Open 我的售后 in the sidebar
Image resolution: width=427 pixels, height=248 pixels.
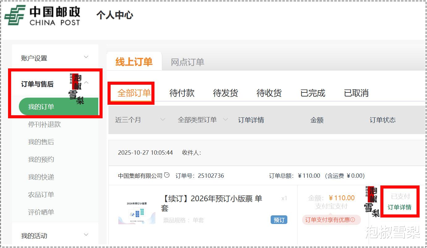pyautogui.click(x=41, y=142)
